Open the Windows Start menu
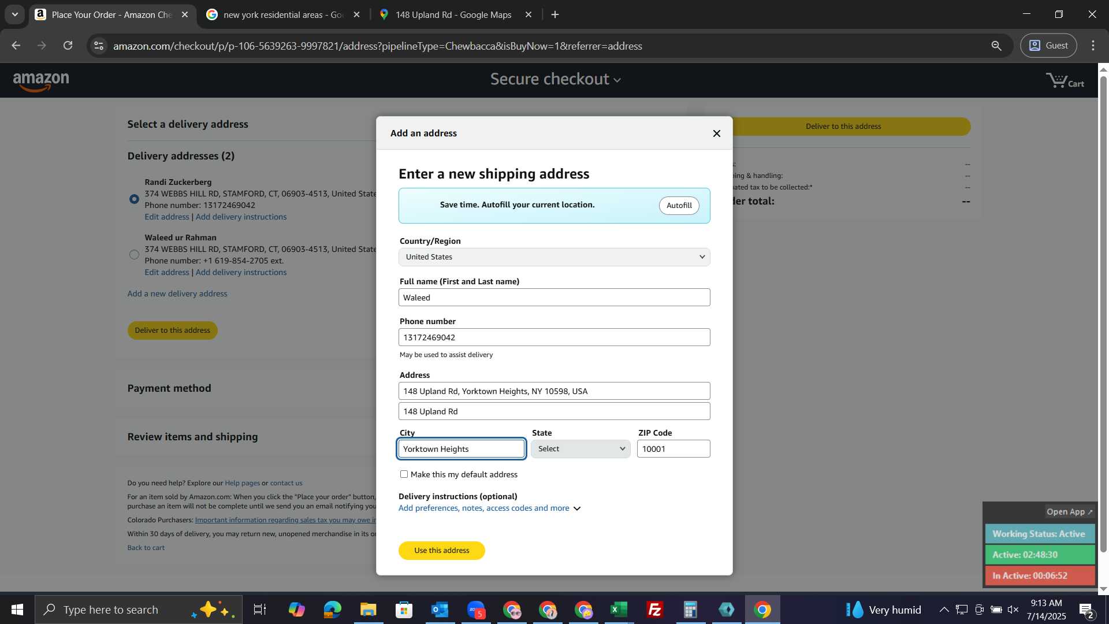The width and height of the screenshot is (1109, 624). click(x=17, y=610)
